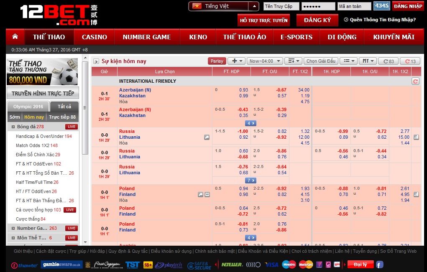Click the home icon in the navigation bar
This screenshot has height=272, width=427.
coord(15,37)
